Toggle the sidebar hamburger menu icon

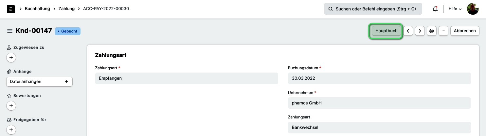coord(10,31)
